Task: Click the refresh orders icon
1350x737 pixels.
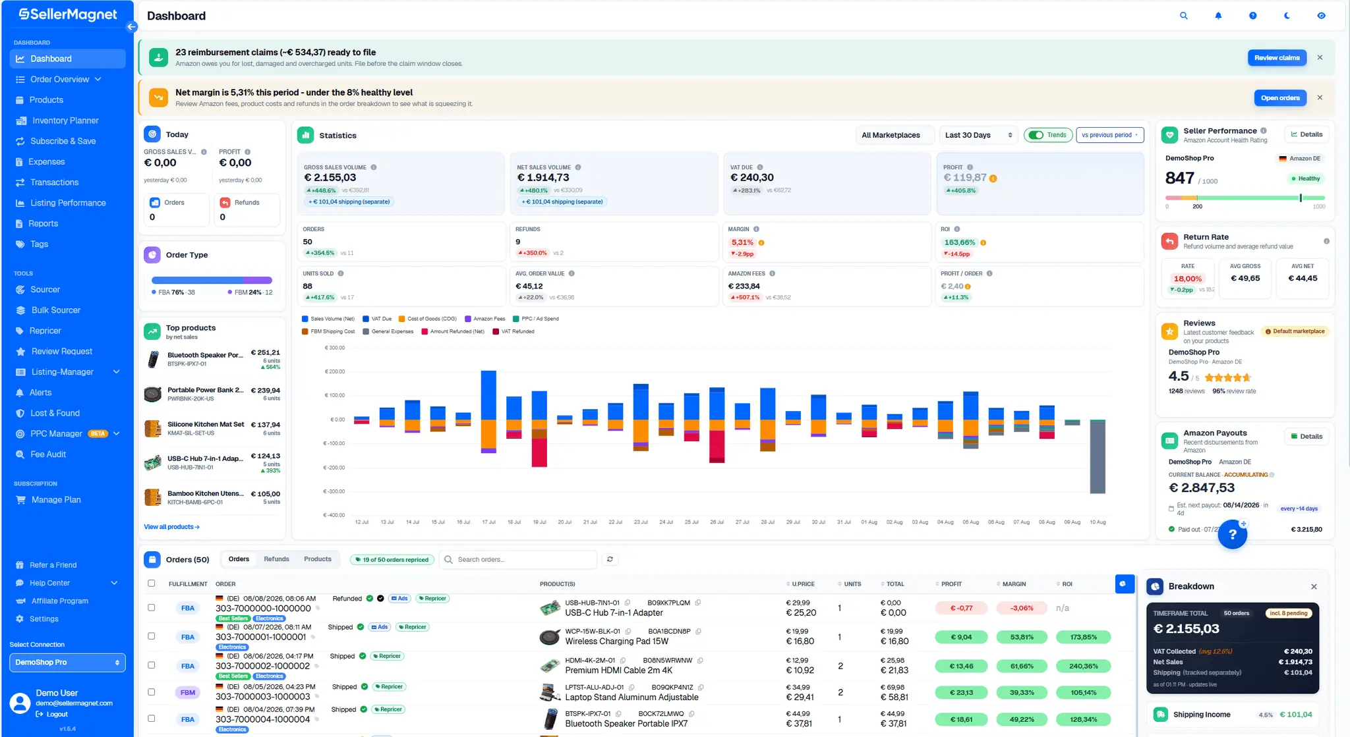Action: click(x=610, y=559)
